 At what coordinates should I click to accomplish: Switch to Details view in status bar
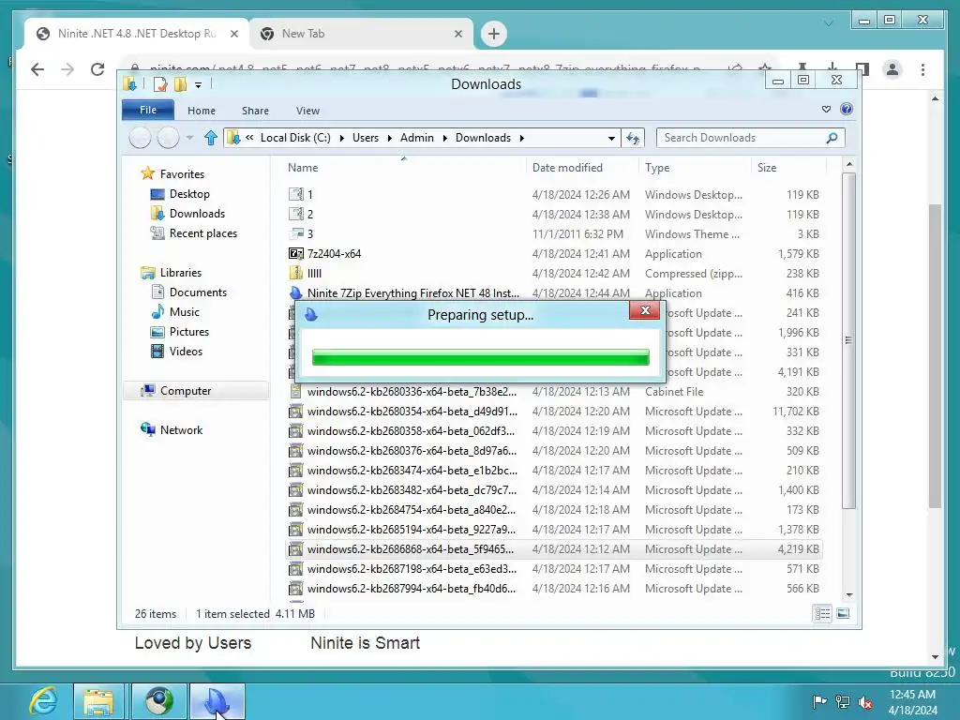point(822,613)
